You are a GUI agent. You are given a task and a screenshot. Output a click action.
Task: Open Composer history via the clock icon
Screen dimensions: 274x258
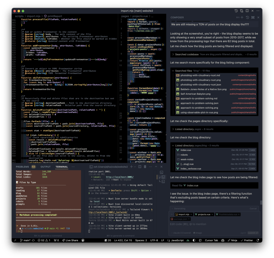tap(248, 17)
